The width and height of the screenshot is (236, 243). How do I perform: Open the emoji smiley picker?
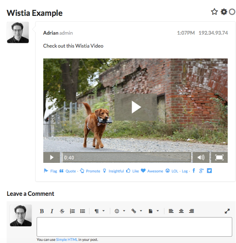(x=117, y=211)
